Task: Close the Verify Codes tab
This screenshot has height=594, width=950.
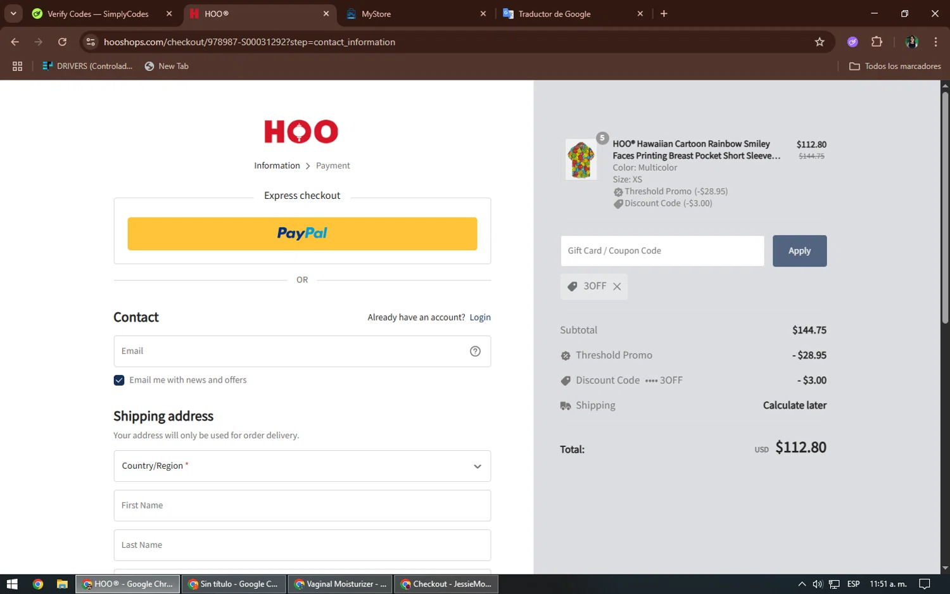Action: pyautogui.click(x=169, y=13)
